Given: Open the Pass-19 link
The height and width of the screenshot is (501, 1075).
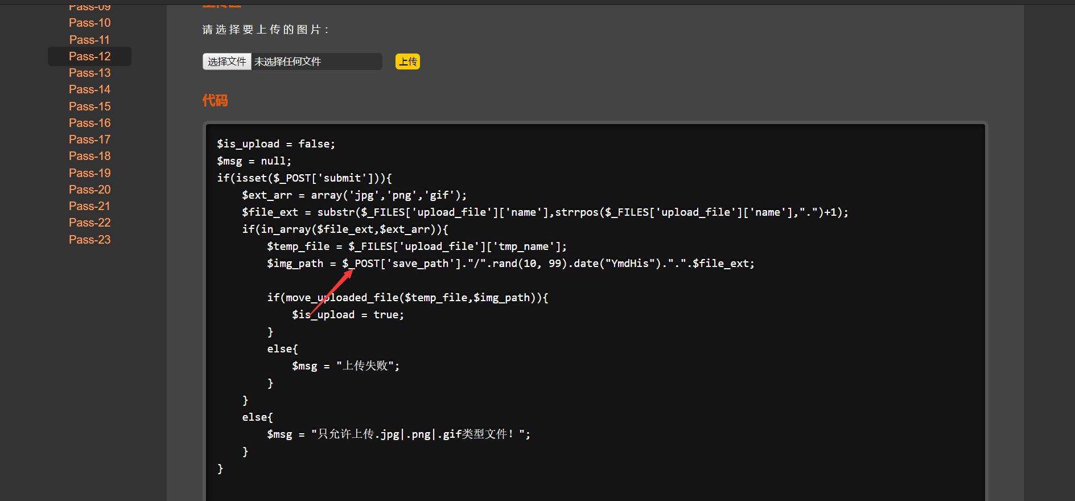Looking at the screenshot, I should click(89, 173).
